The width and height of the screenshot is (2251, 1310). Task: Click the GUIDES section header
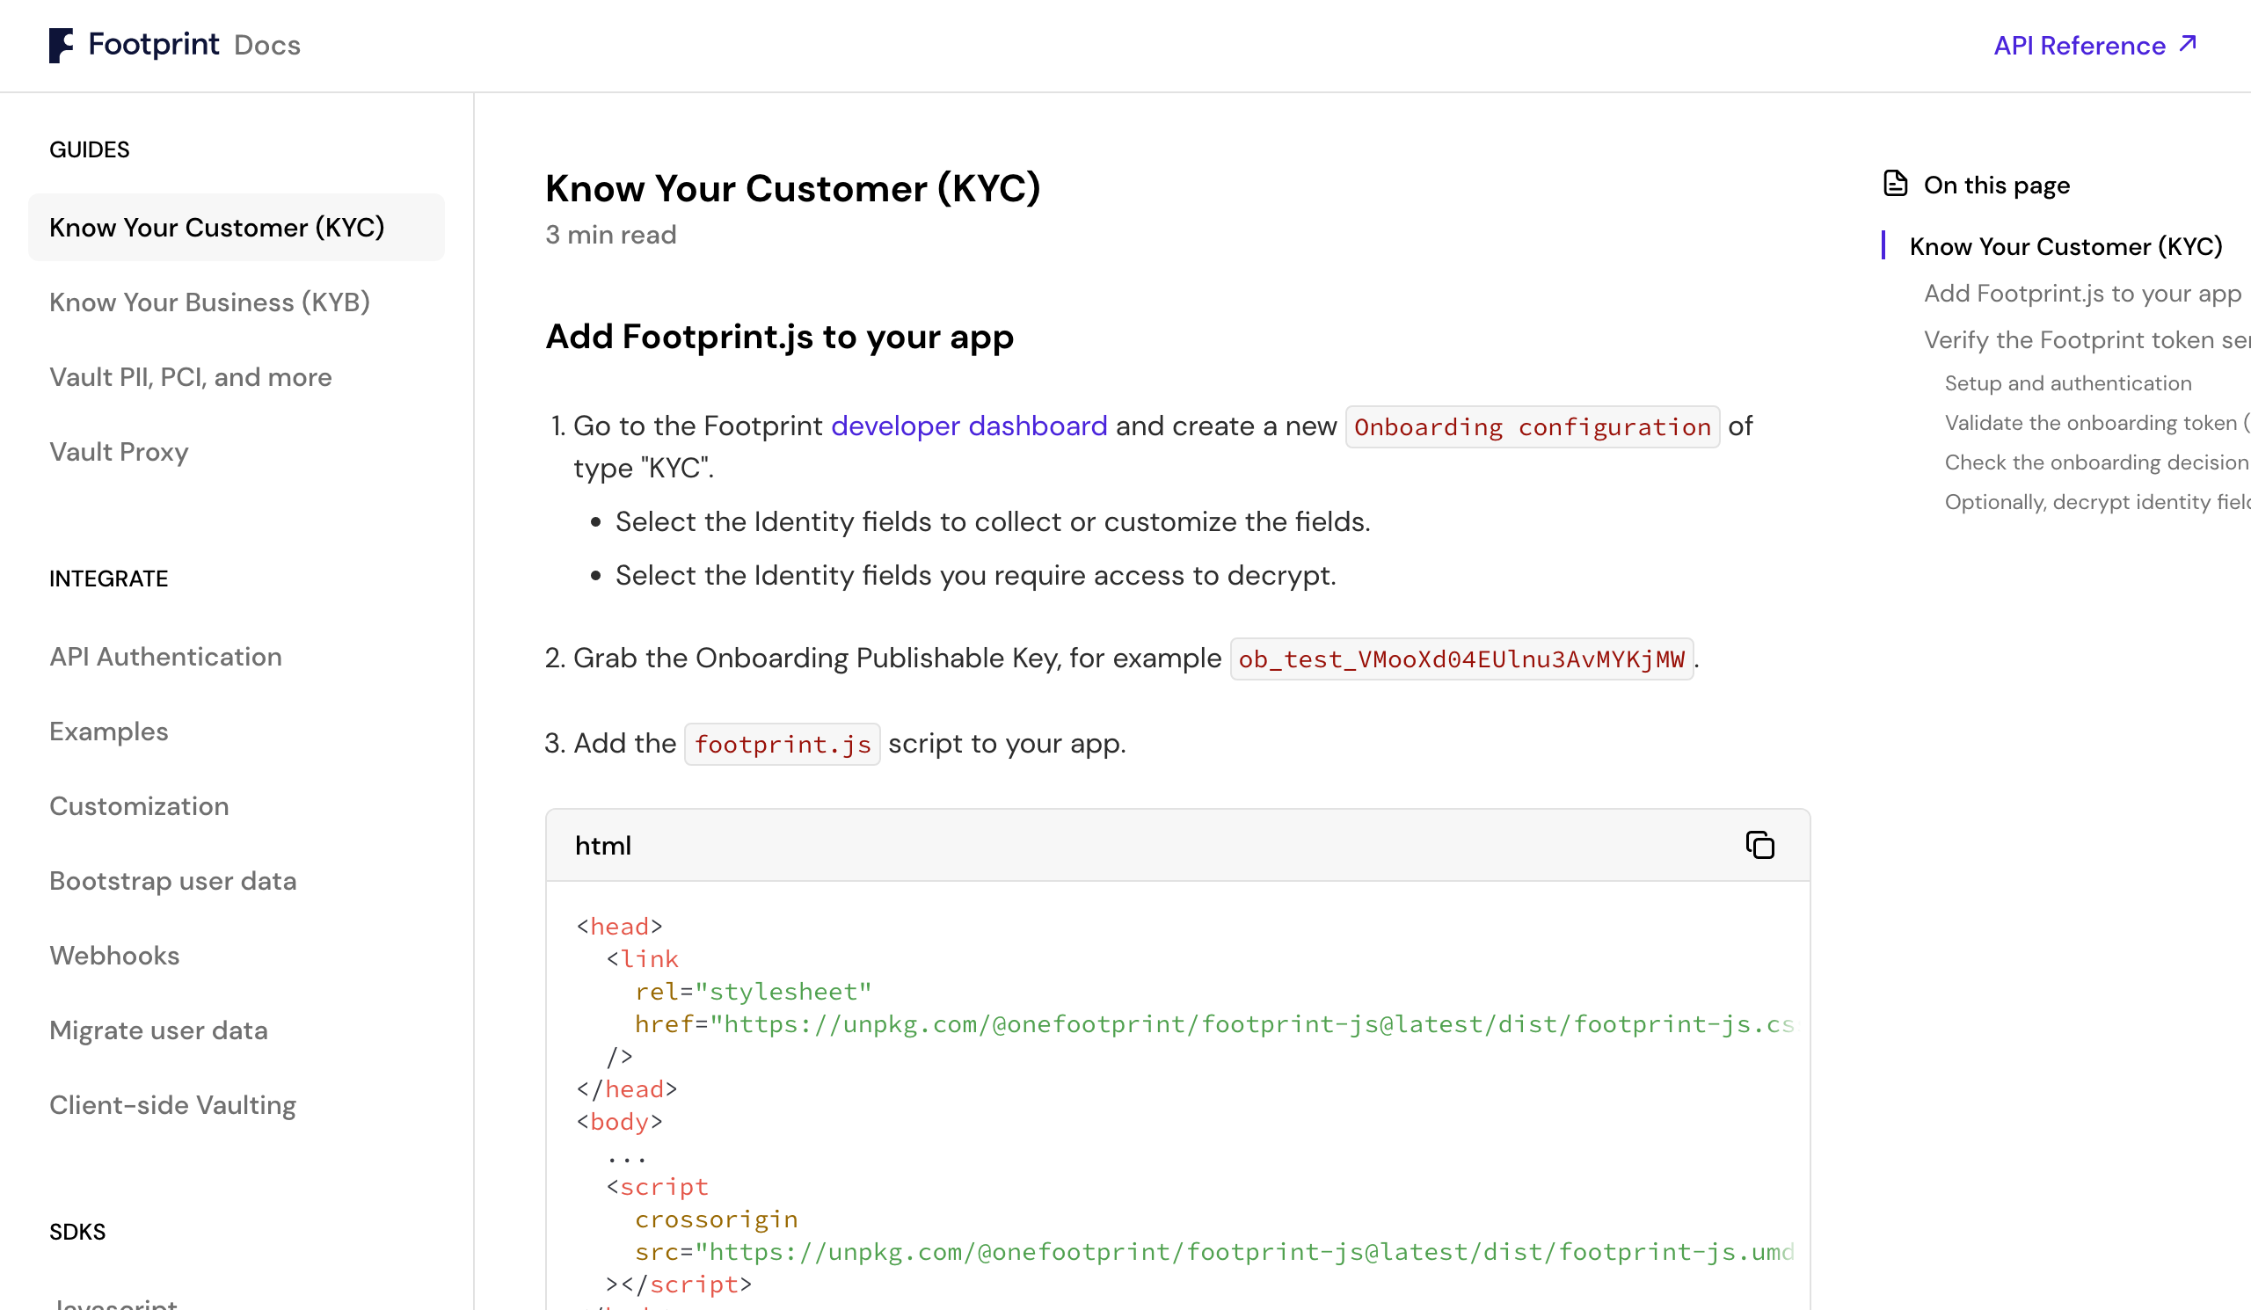point(90,149)
